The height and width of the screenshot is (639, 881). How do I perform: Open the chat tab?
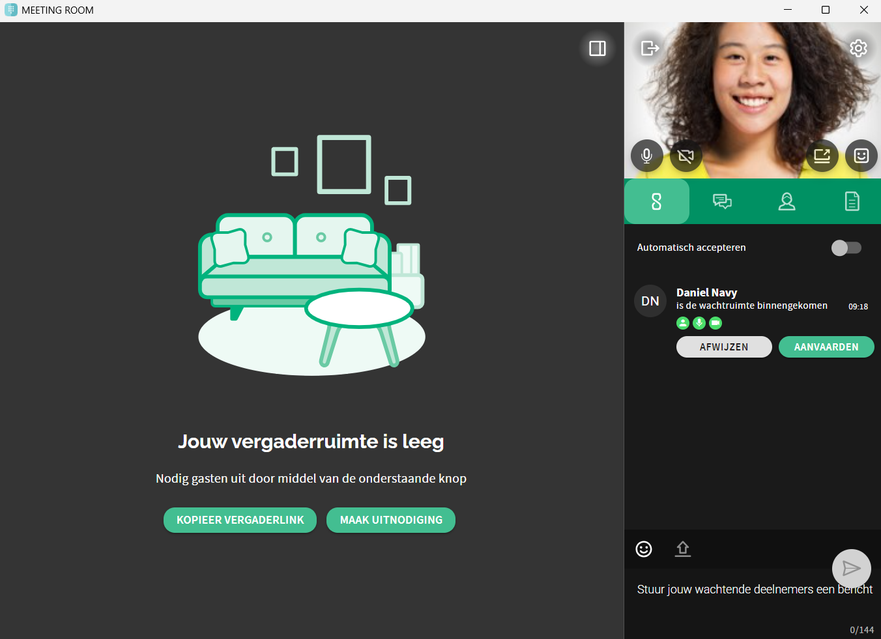click(x=722, y=202)
